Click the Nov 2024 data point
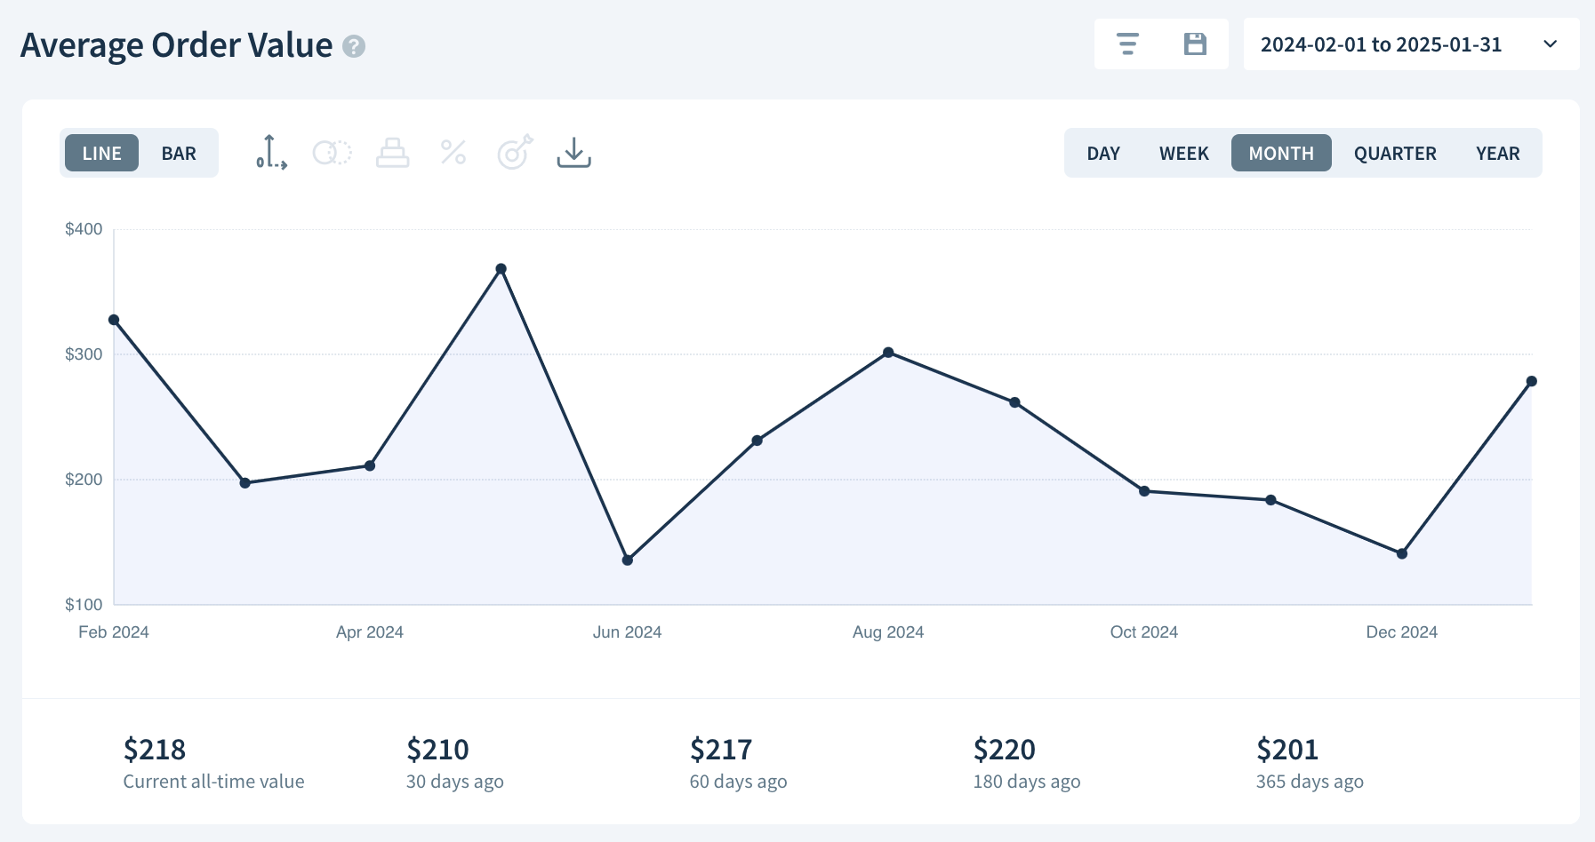This screenshot has width=1595, height=842. (1271, 500)
